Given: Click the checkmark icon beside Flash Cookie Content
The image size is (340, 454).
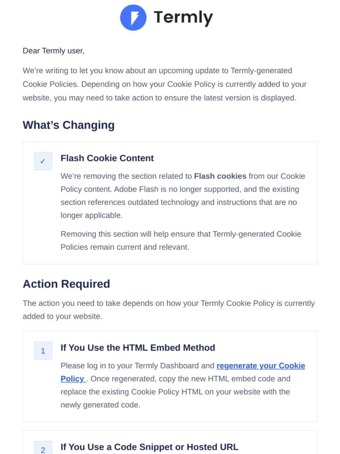Looking at the screenshot, I should tap(43, 161).
